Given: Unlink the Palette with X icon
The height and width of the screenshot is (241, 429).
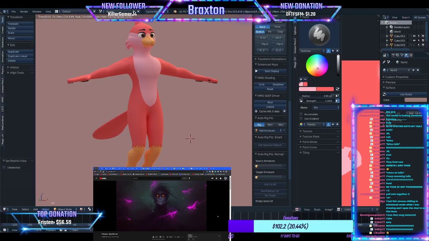Looking at the screenshot, I should pos(337,125).
